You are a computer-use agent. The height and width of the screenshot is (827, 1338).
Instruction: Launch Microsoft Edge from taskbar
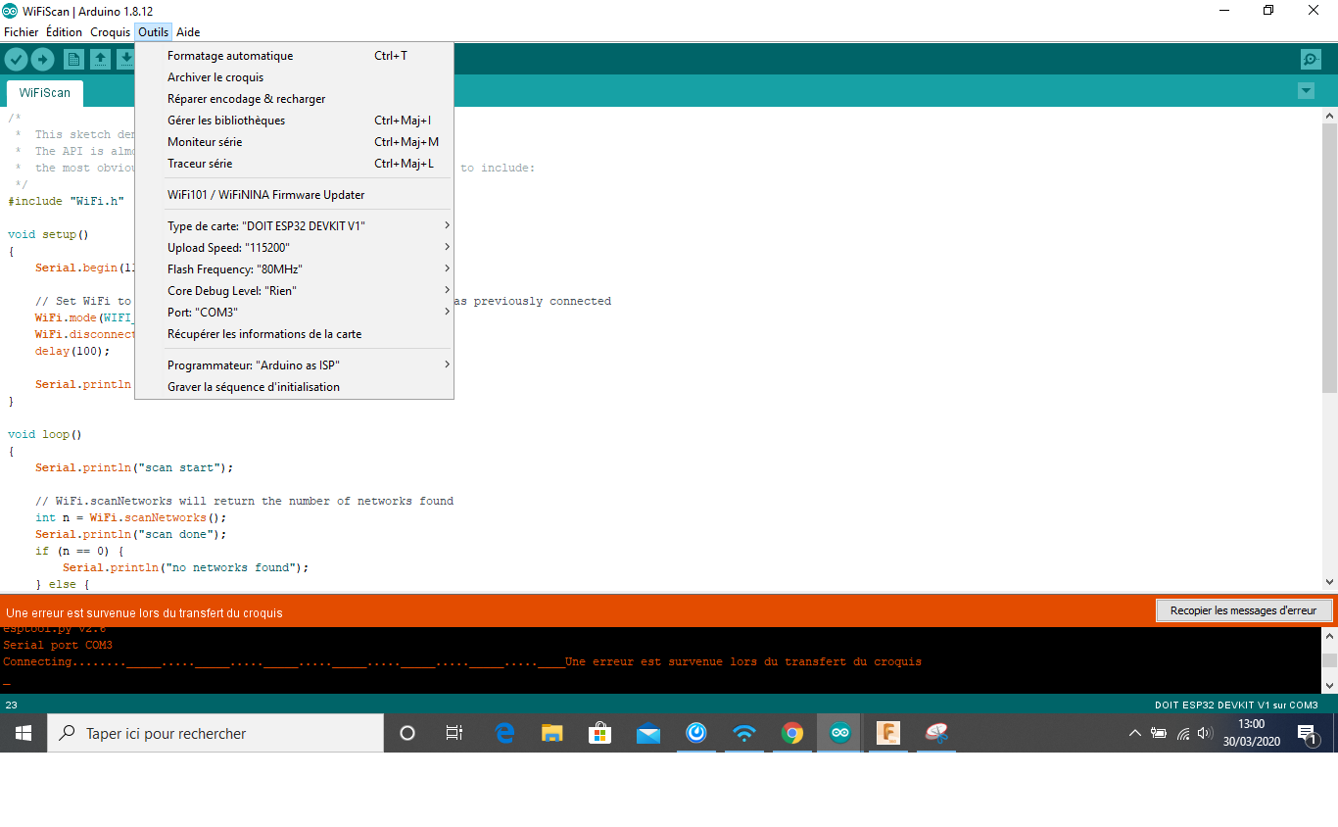pos(504,733)
